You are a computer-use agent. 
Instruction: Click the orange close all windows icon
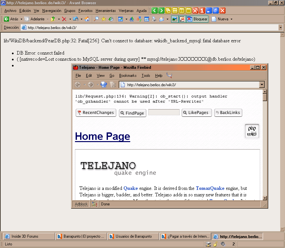(195, 11)
